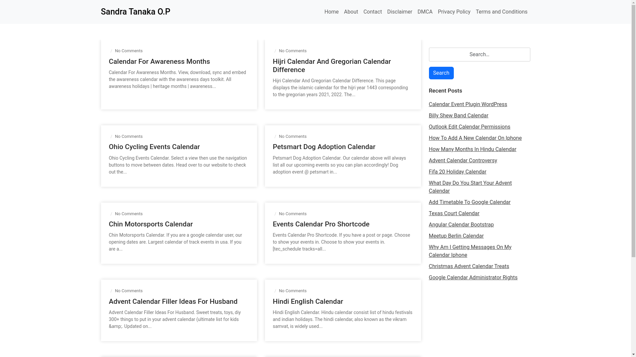Open Chin Motorsports Calendar post
The width and height of the screenshot is (636, 357).
(150, 224)
